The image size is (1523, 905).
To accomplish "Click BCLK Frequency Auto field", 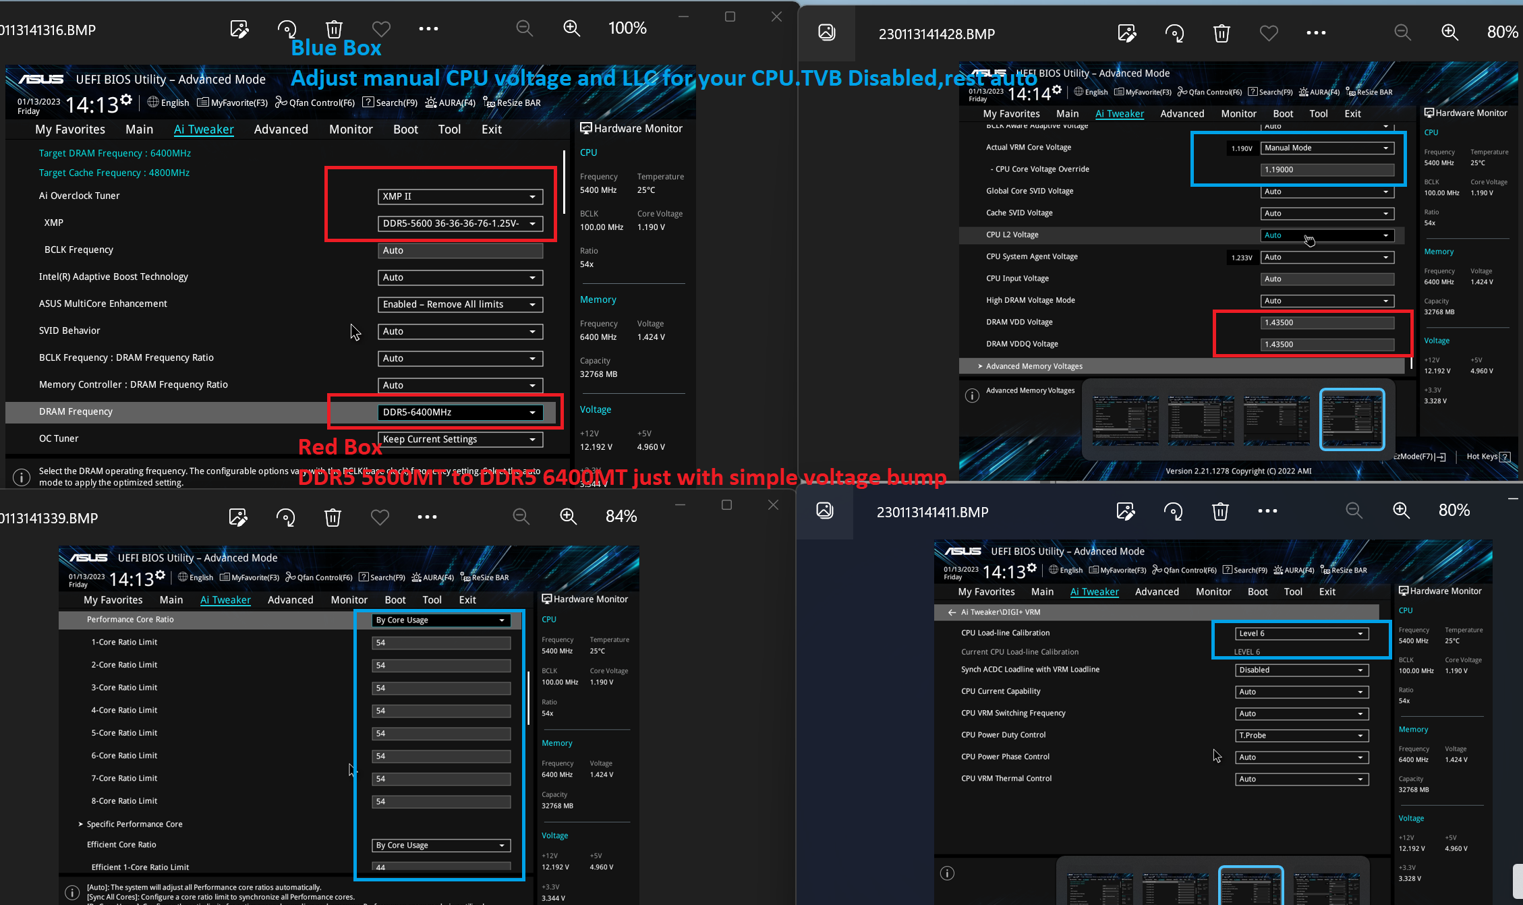I will pos(460,250).
